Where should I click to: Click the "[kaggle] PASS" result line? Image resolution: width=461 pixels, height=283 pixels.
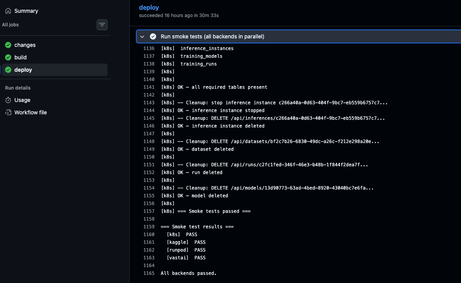pyautogui.click(x=186, y=242)
